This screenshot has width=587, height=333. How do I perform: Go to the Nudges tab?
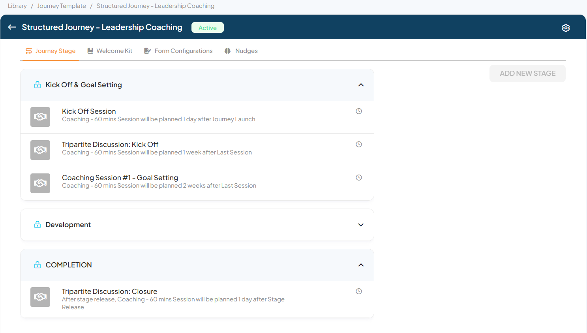coord(241,51)
